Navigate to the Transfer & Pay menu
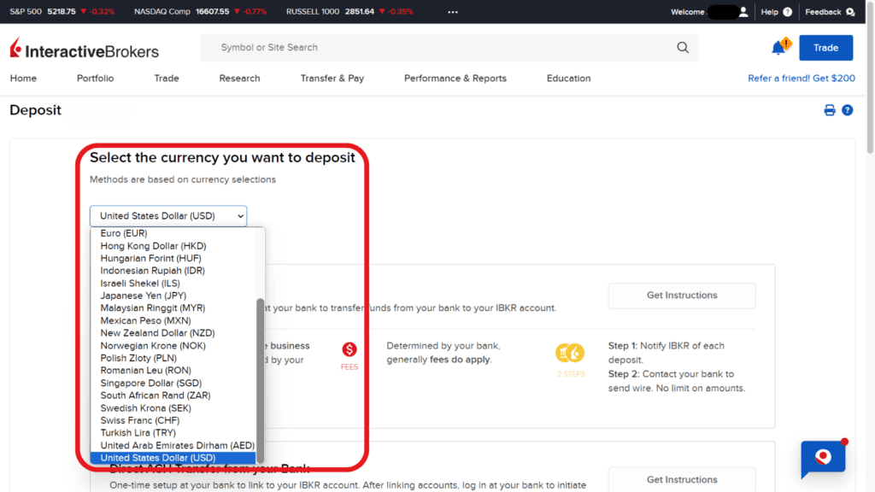 pyautogui.click(x=332, y=78)
